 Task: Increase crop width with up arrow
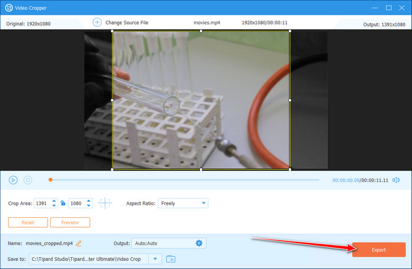[x=54, y=201]
